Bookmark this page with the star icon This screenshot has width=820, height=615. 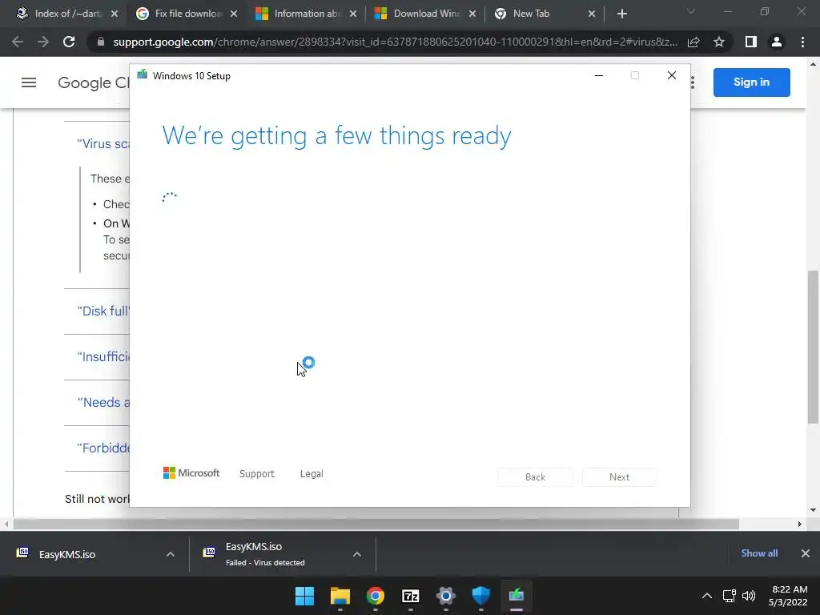pyautogui.click(x=719, y=42)
